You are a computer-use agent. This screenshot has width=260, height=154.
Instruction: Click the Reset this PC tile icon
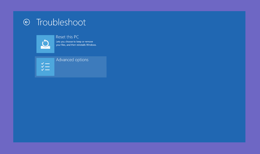click(x=45, y=44)
